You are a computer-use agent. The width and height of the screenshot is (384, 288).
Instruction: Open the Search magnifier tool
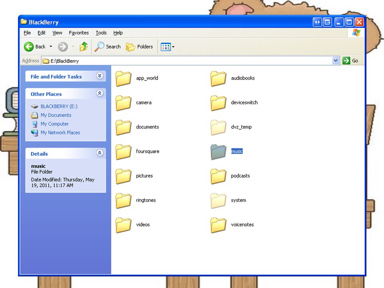100,46
